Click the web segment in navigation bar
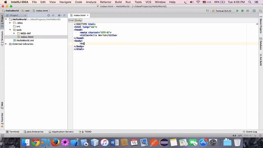The height and width of the screenshot is (148, 263). point(25,11)
